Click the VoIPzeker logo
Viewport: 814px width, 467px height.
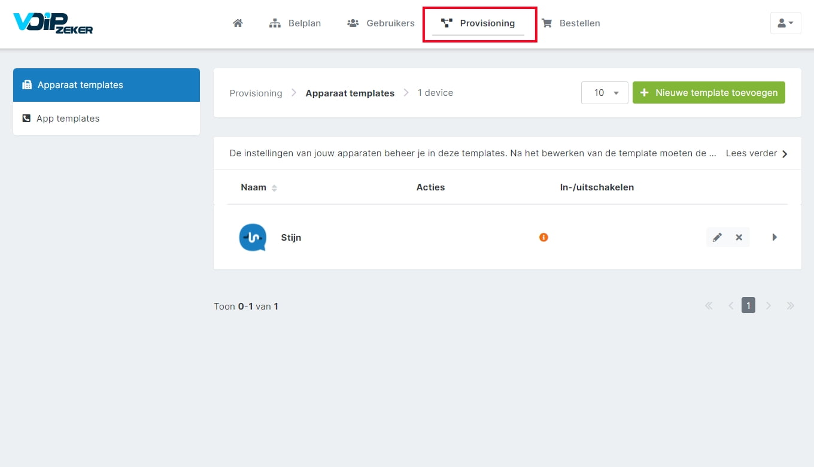click(53, 23)
